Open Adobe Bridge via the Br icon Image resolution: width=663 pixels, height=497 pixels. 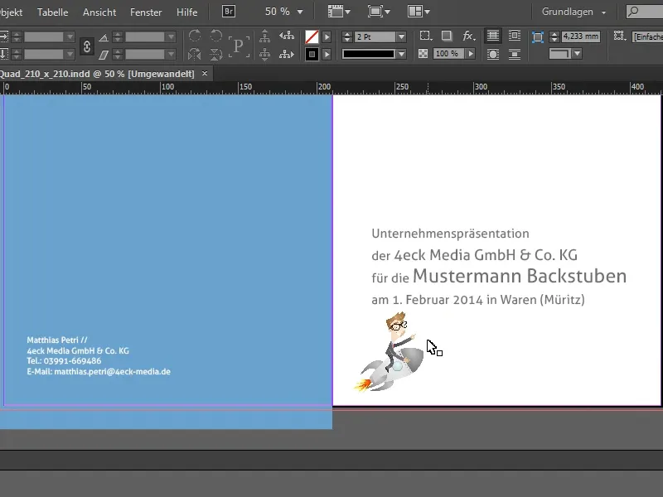coord(229,12)
